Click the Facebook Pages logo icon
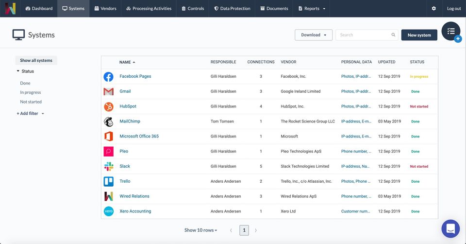The height and width of the screenshot is (244, 466). [x=109, y=77]
